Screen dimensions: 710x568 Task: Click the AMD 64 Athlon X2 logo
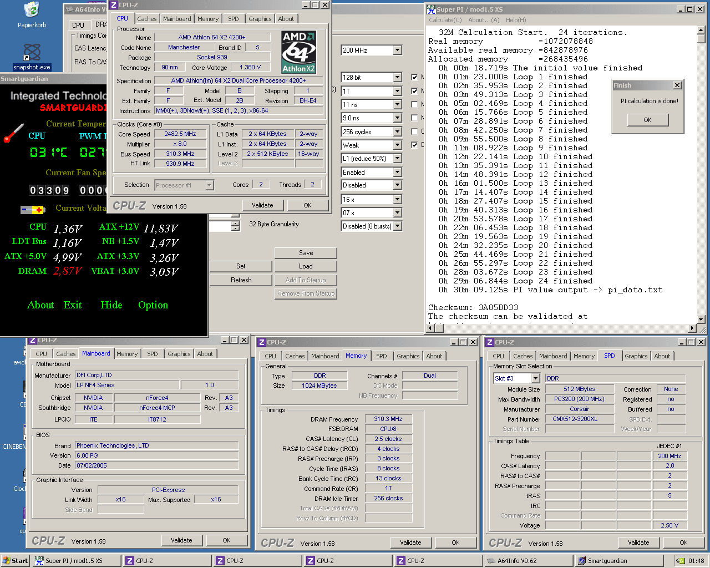(x=298, y=53)
